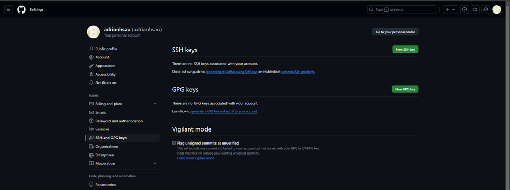Click the repo icon beside Repositories
The width and height of the screenshot is (510, 190).
tap(92, 185)
